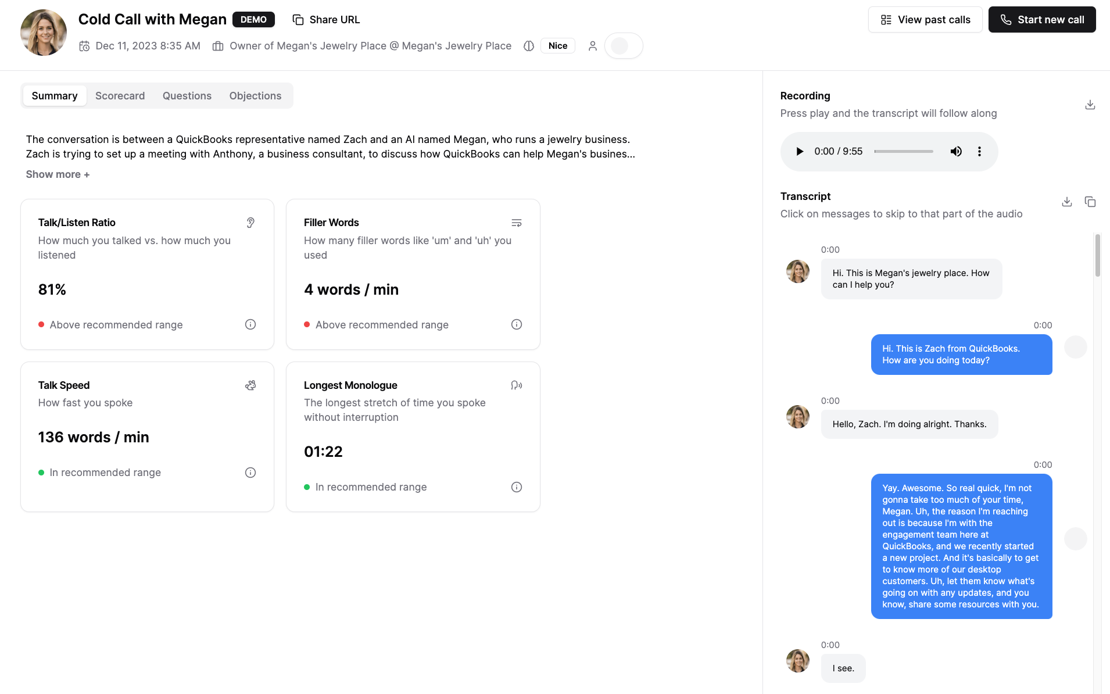
Task: Expand summary with Show more
Action: point(58,174)
